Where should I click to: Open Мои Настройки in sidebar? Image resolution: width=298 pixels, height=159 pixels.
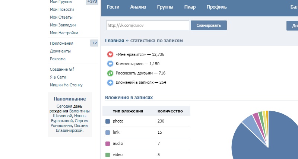(x=64, y=33)
